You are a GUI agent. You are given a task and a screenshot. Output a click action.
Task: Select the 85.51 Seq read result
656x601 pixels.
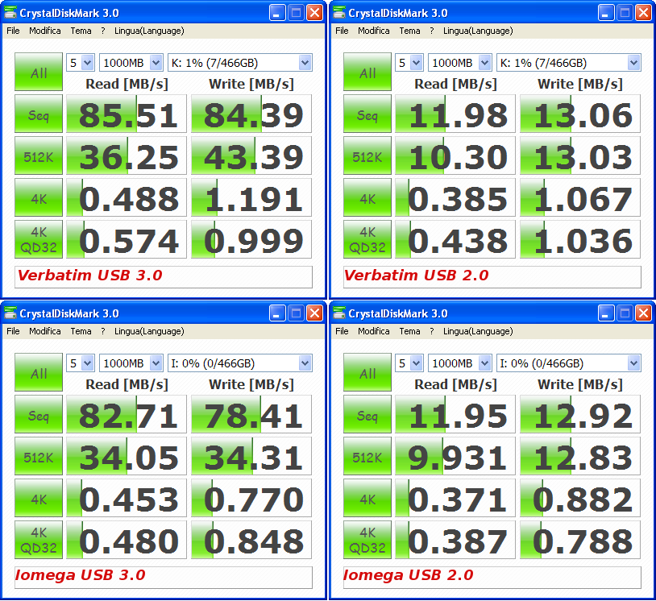click(127, 114)
